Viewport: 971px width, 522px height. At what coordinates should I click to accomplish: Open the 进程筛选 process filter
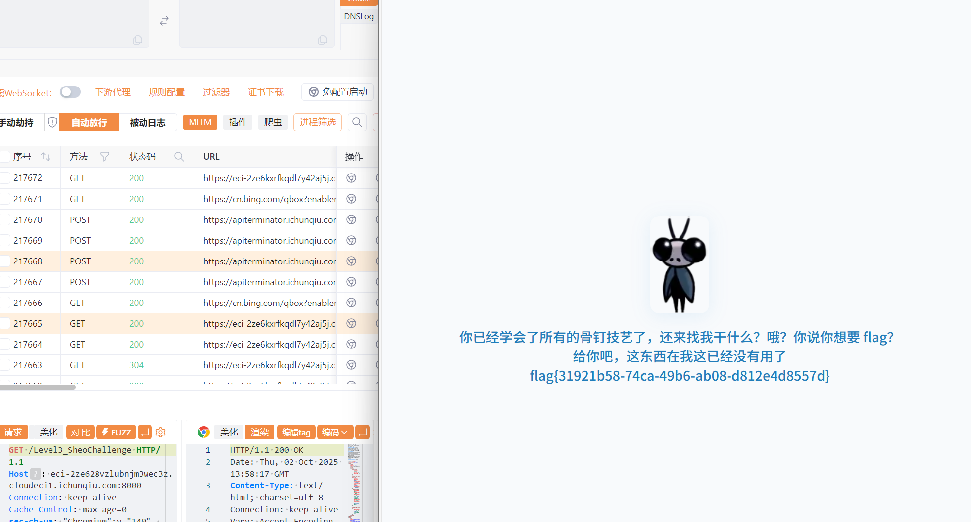317,122
